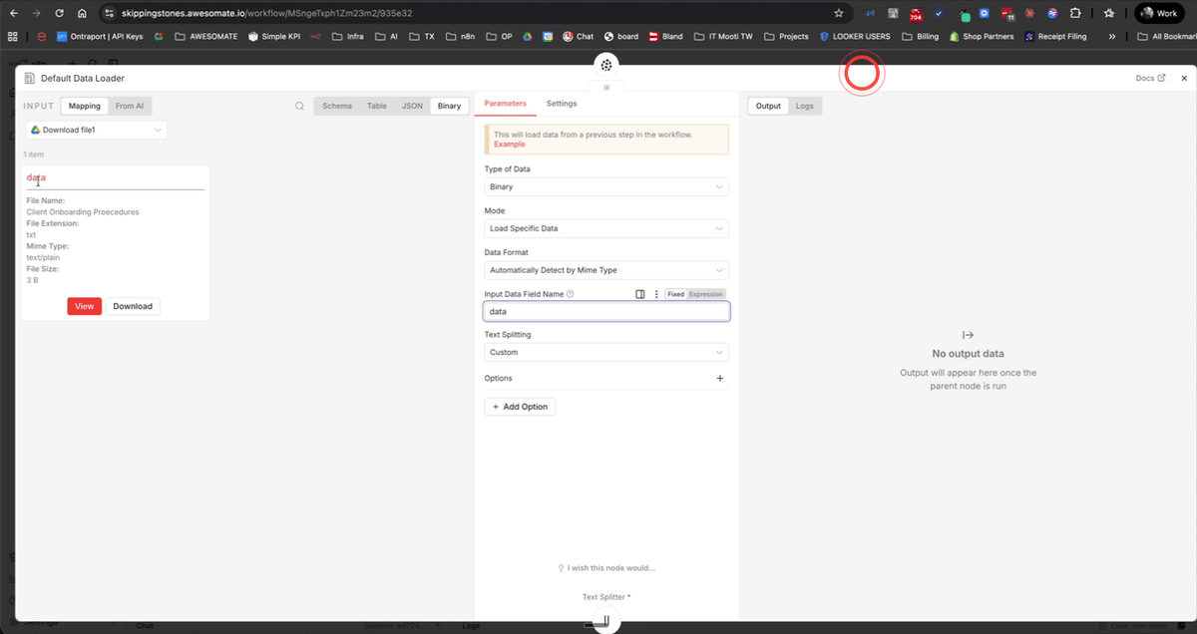The height and width of the screenshot is (634, 1197).
Task: Click the browser home icon
Action: [x=82, y=14]
